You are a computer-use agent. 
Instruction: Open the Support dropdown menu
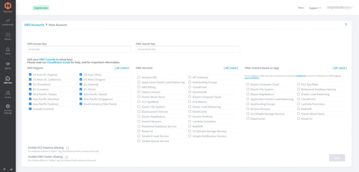click(x=315, y=8)
